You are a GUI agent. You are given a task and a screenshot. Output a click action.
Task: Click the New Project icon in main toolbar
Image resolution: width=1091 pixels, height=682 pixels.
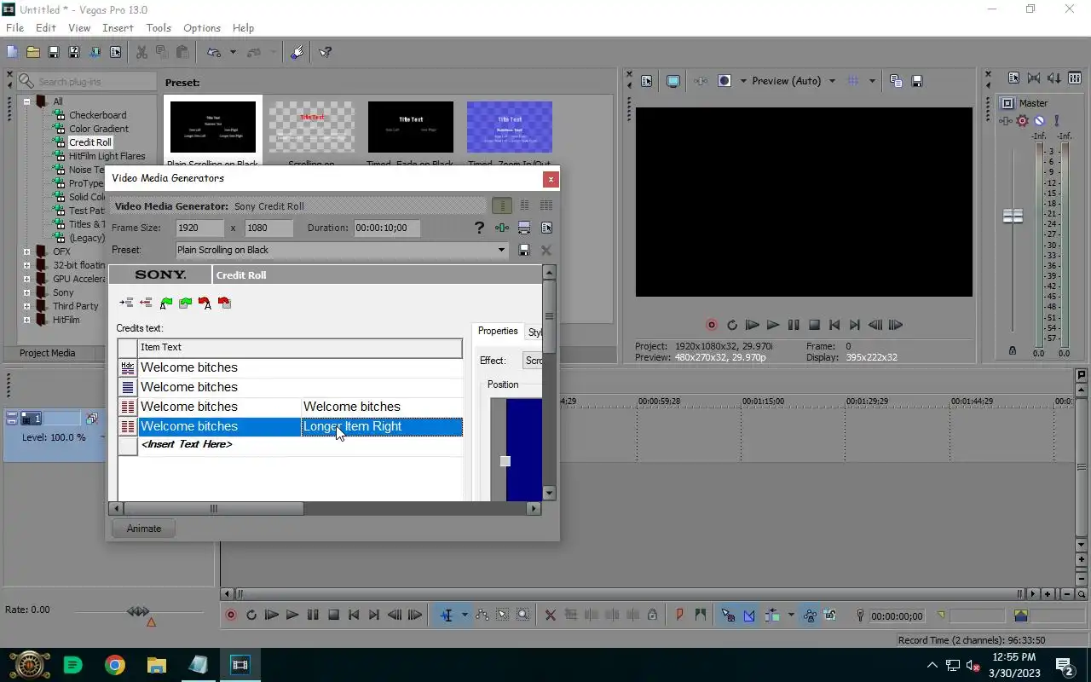(x=13, y=52)
